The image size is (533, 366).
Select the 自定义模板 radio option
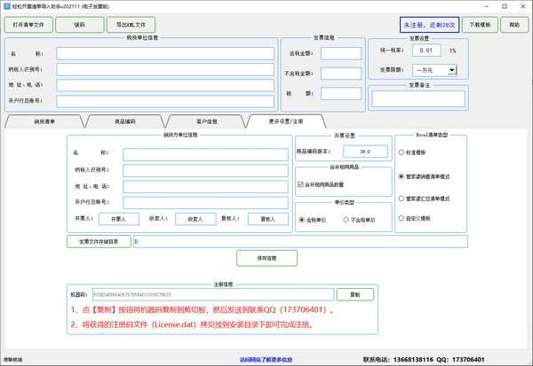(x=402, y=217)
